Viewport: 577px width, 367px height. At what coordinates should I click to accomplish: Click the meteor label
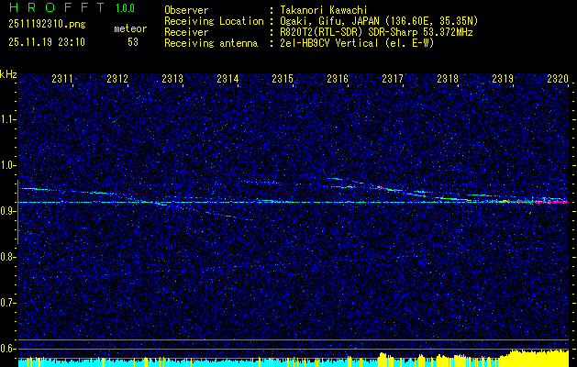coord(130,28)
